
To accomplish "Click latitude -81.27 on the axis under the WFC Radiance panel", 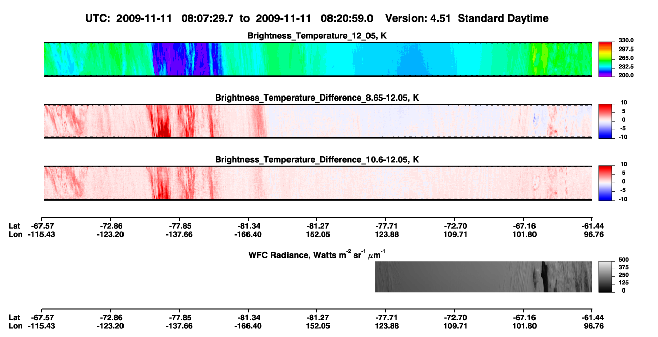I will [x=316, y=317].
